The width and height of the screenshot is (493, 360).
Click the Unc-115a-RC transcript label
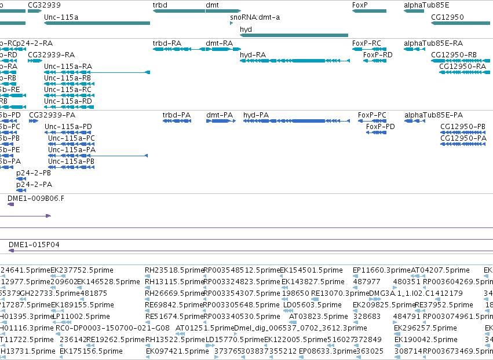click(x=68, y=90)
